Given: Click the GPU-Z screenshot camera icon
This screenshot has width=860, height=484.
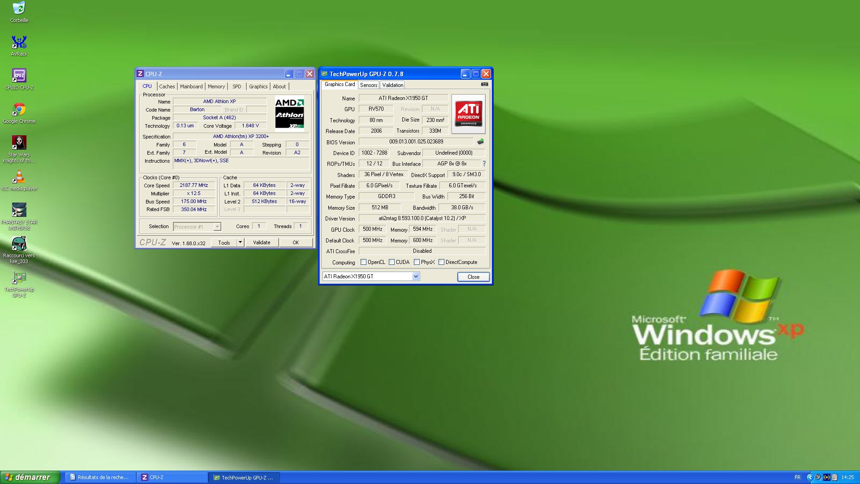Looking at the screenshot, I should (484, 84).
